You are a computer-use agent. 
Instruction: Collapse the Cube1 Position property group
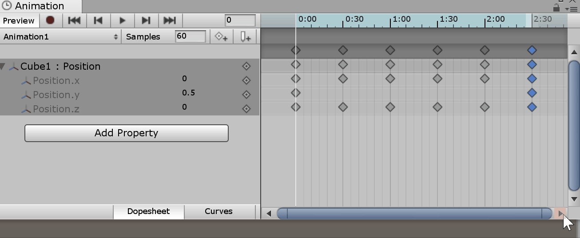(x=3, y=67)
